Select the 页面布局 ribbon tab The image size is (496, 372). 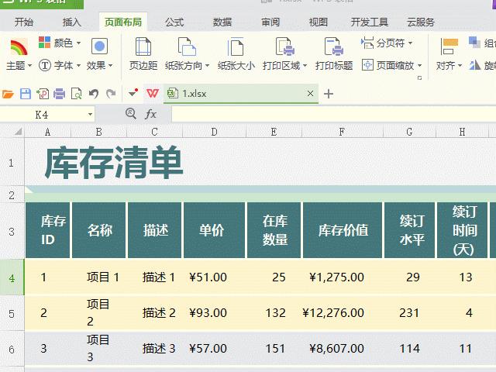coord(123,22)
